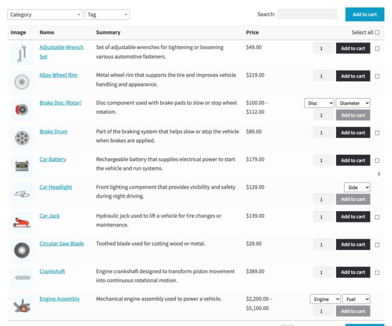Open the Crankshaft product link
The width and height of the screenshot is (392, 326).
(52, 271)
